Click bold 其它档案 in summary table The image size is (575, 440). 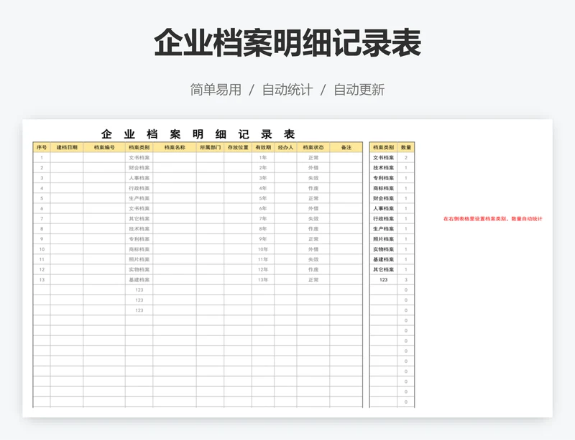[383, 270]
